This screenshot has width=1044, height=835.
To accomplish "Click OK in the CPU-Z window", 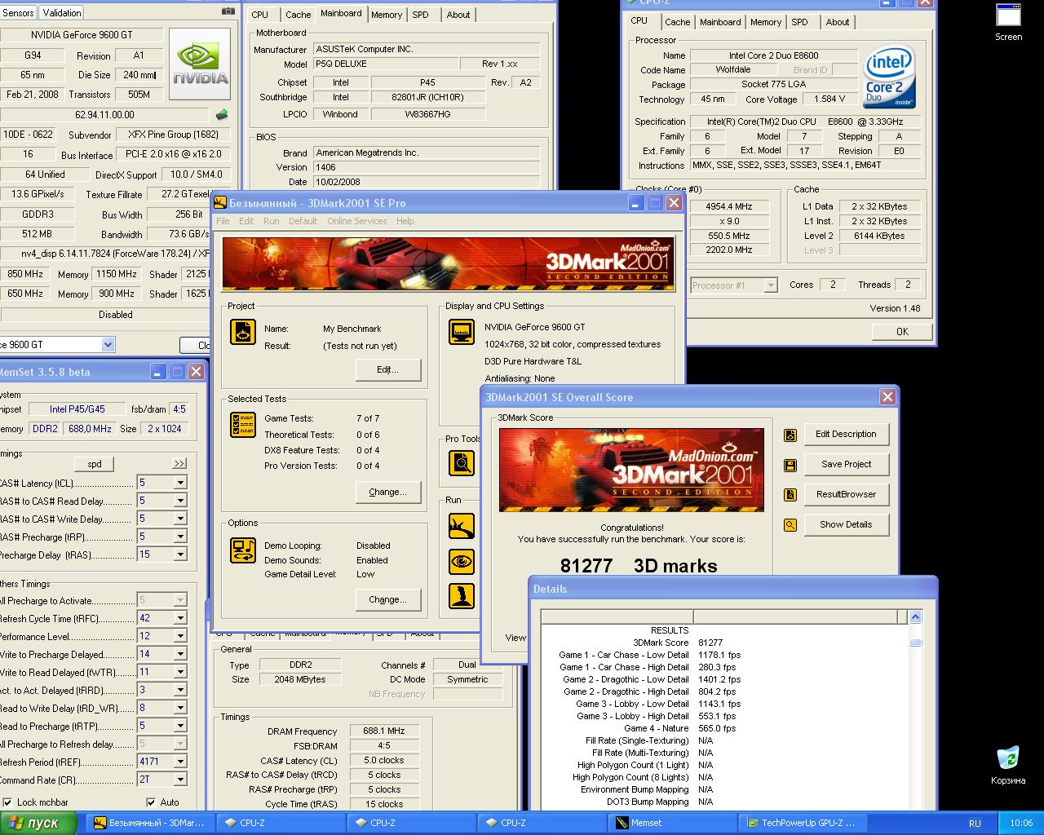I will click(x=902, y=331).
